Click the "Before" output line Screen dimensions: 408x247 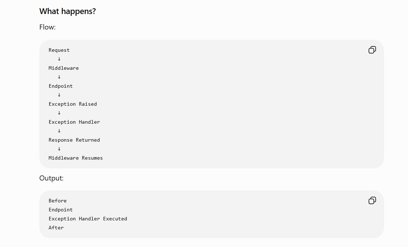coord(57,201)
